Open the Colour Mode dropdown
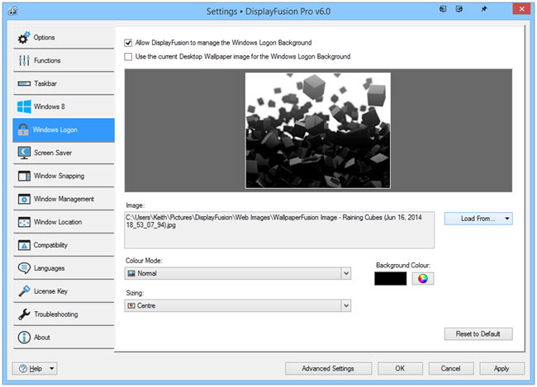Viewport: 537px width, 387px height. tap(238, 273)
